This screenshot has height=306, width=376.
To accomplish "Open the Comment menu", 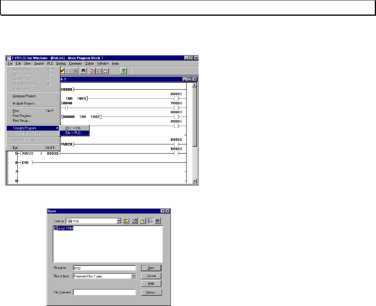I will [75, 64].
